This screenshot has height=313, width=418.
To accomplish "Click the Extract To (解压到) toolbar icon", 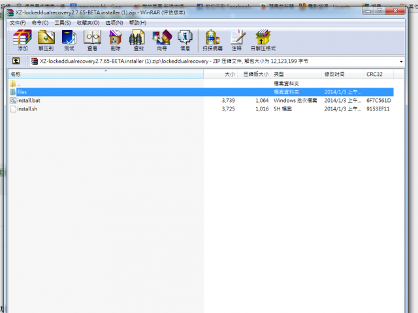I will [46, 40].
